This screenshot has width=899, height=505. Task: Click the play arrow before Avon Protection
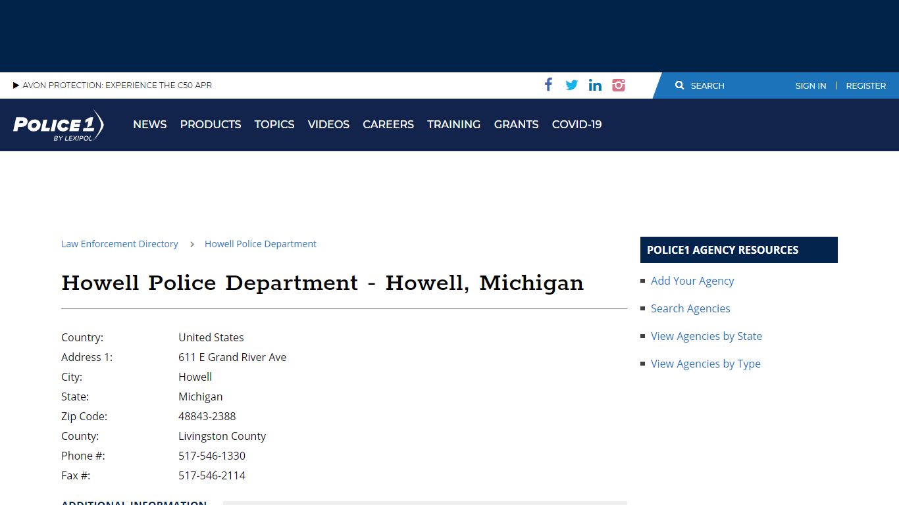point(16,85)
